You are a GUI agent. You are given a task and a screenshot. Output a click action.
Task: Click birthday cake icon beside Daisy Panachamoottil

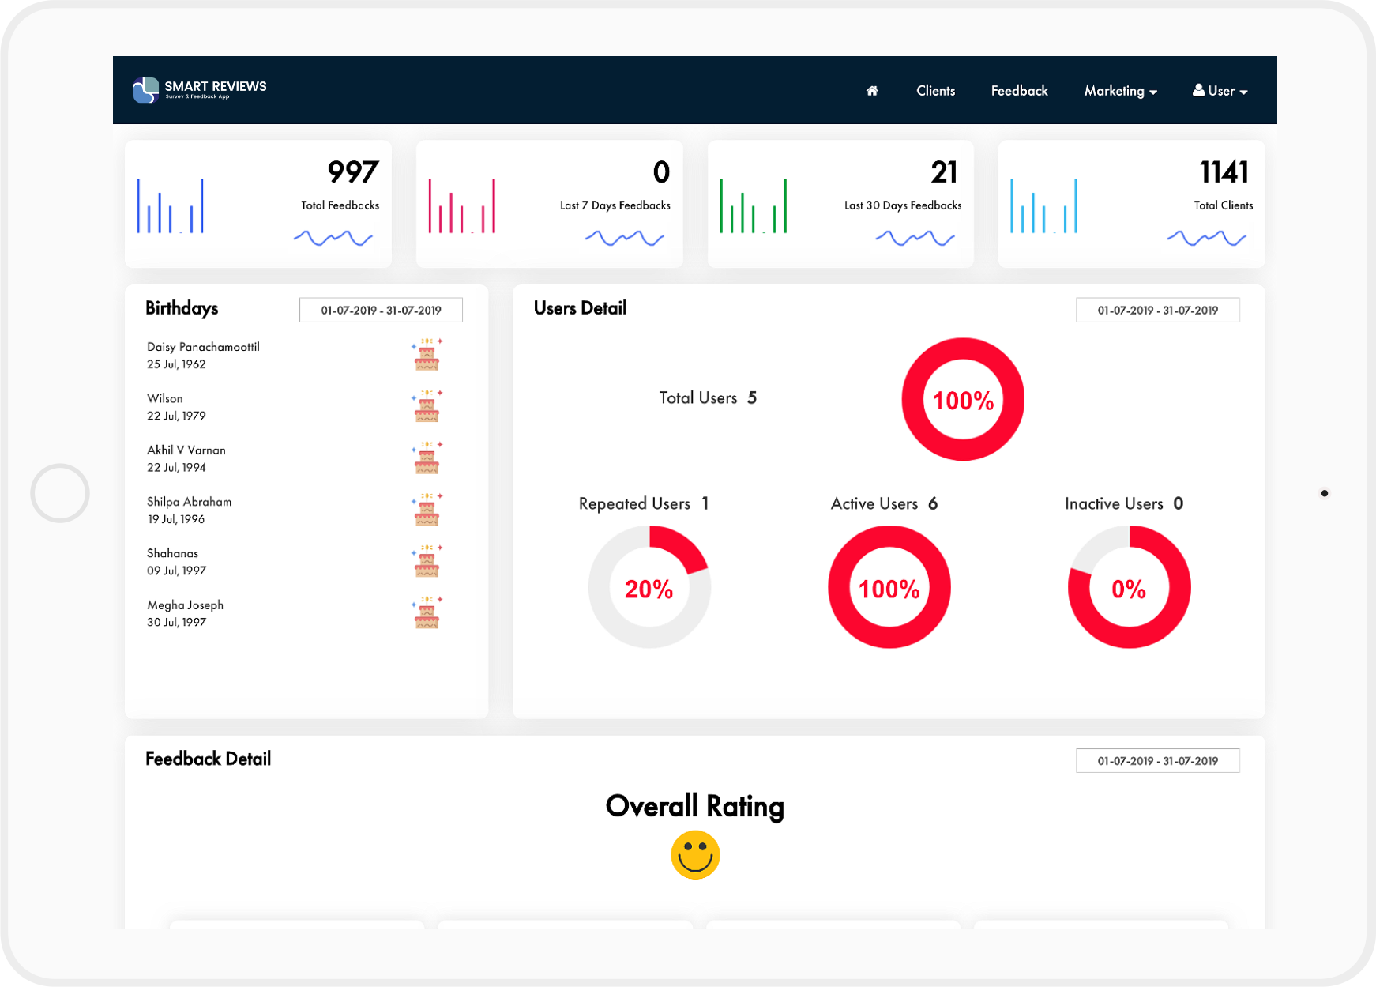[427, 355]
